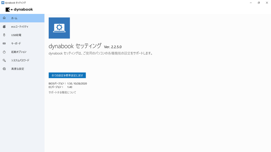Click the BIOSバージョン label
Viewport: 271px width, 152px height.
57,83
